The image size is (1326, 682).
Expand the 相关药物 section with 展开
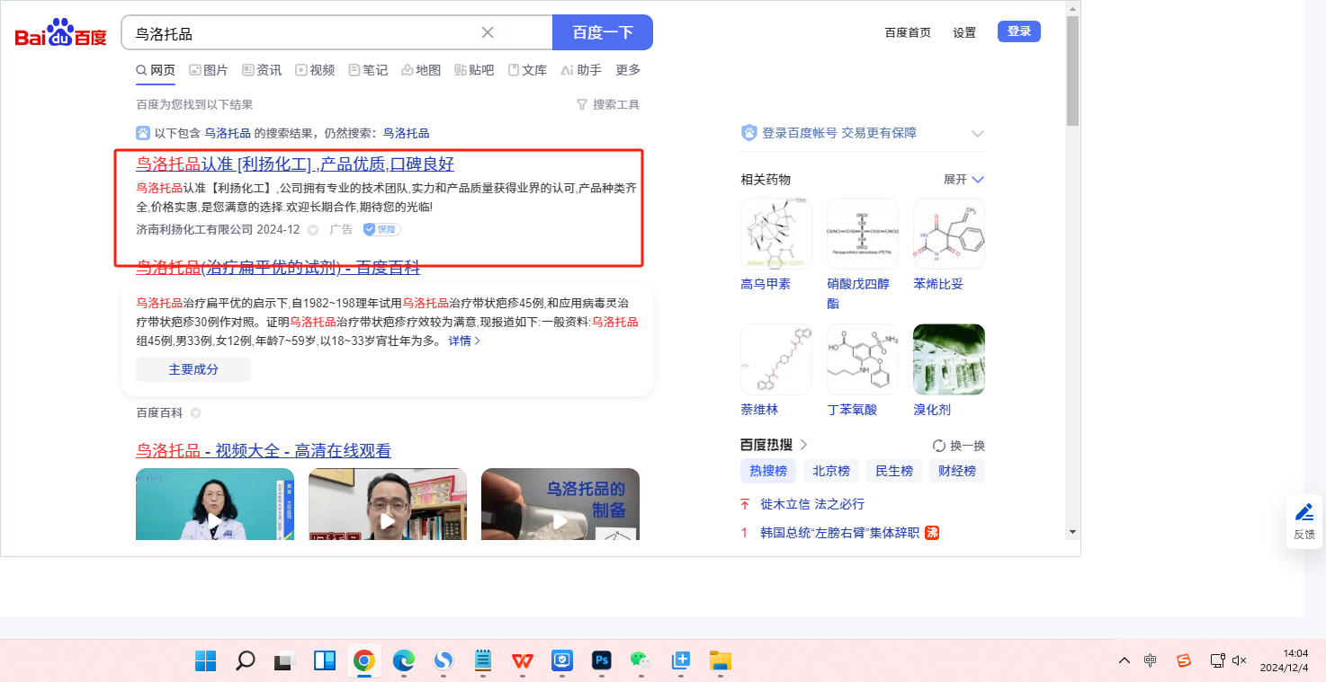coord(963,180)
